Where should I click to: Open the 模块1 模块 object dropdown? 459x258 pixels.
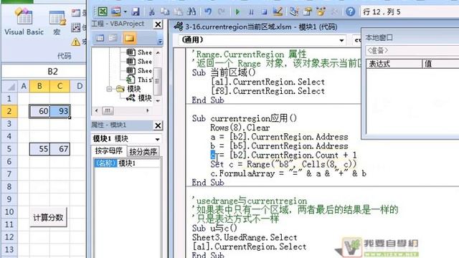(158, 139)
